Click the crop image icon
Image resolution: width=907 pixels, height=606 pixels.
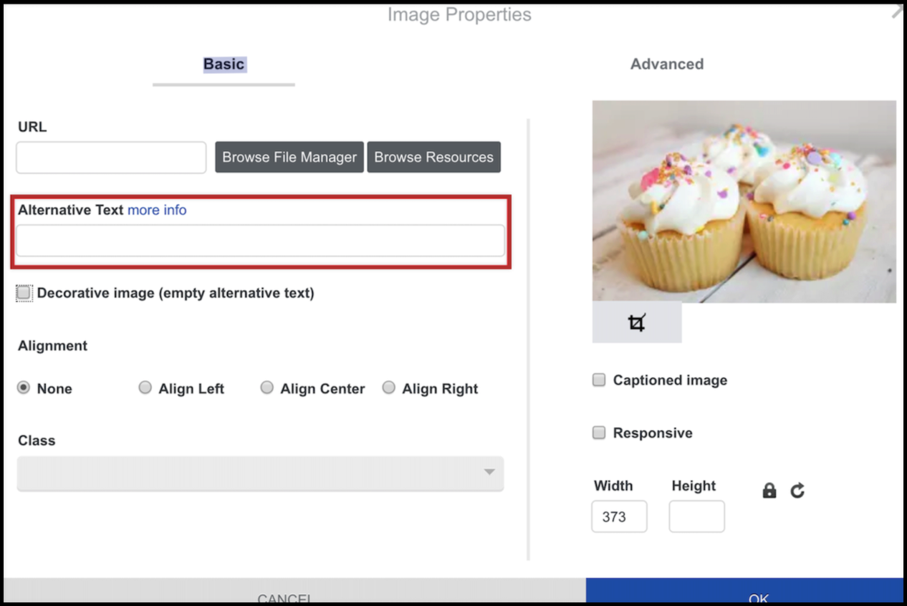point(636,323)
